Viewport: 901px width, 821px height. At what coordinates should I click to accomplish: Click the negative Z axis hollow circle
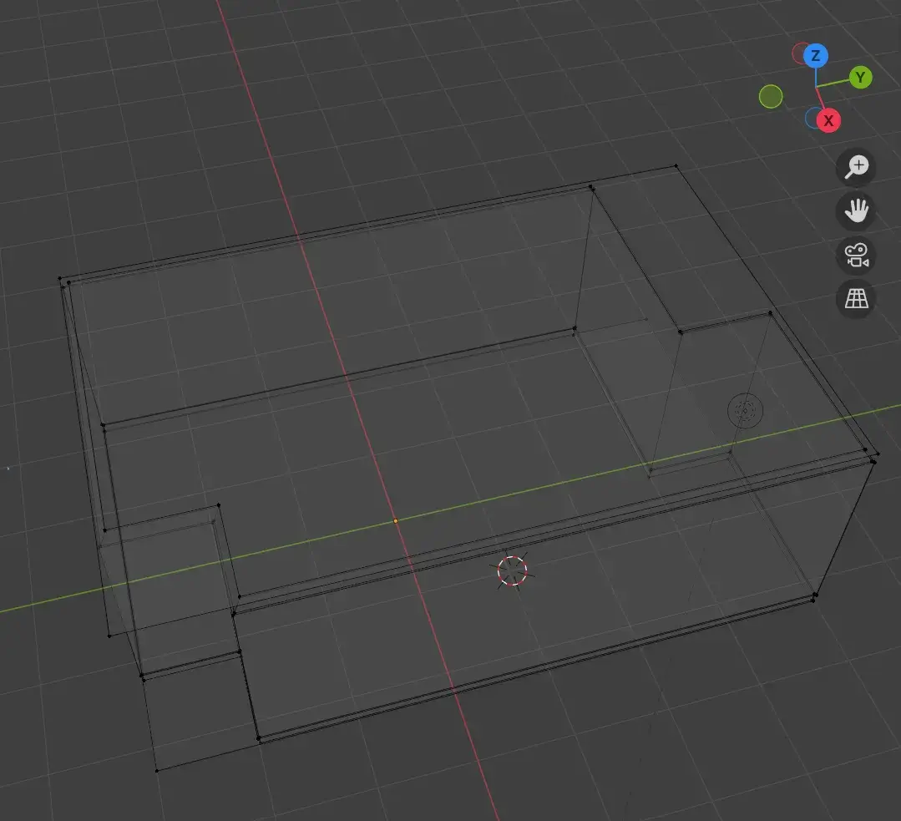click(x=812, y=118)
